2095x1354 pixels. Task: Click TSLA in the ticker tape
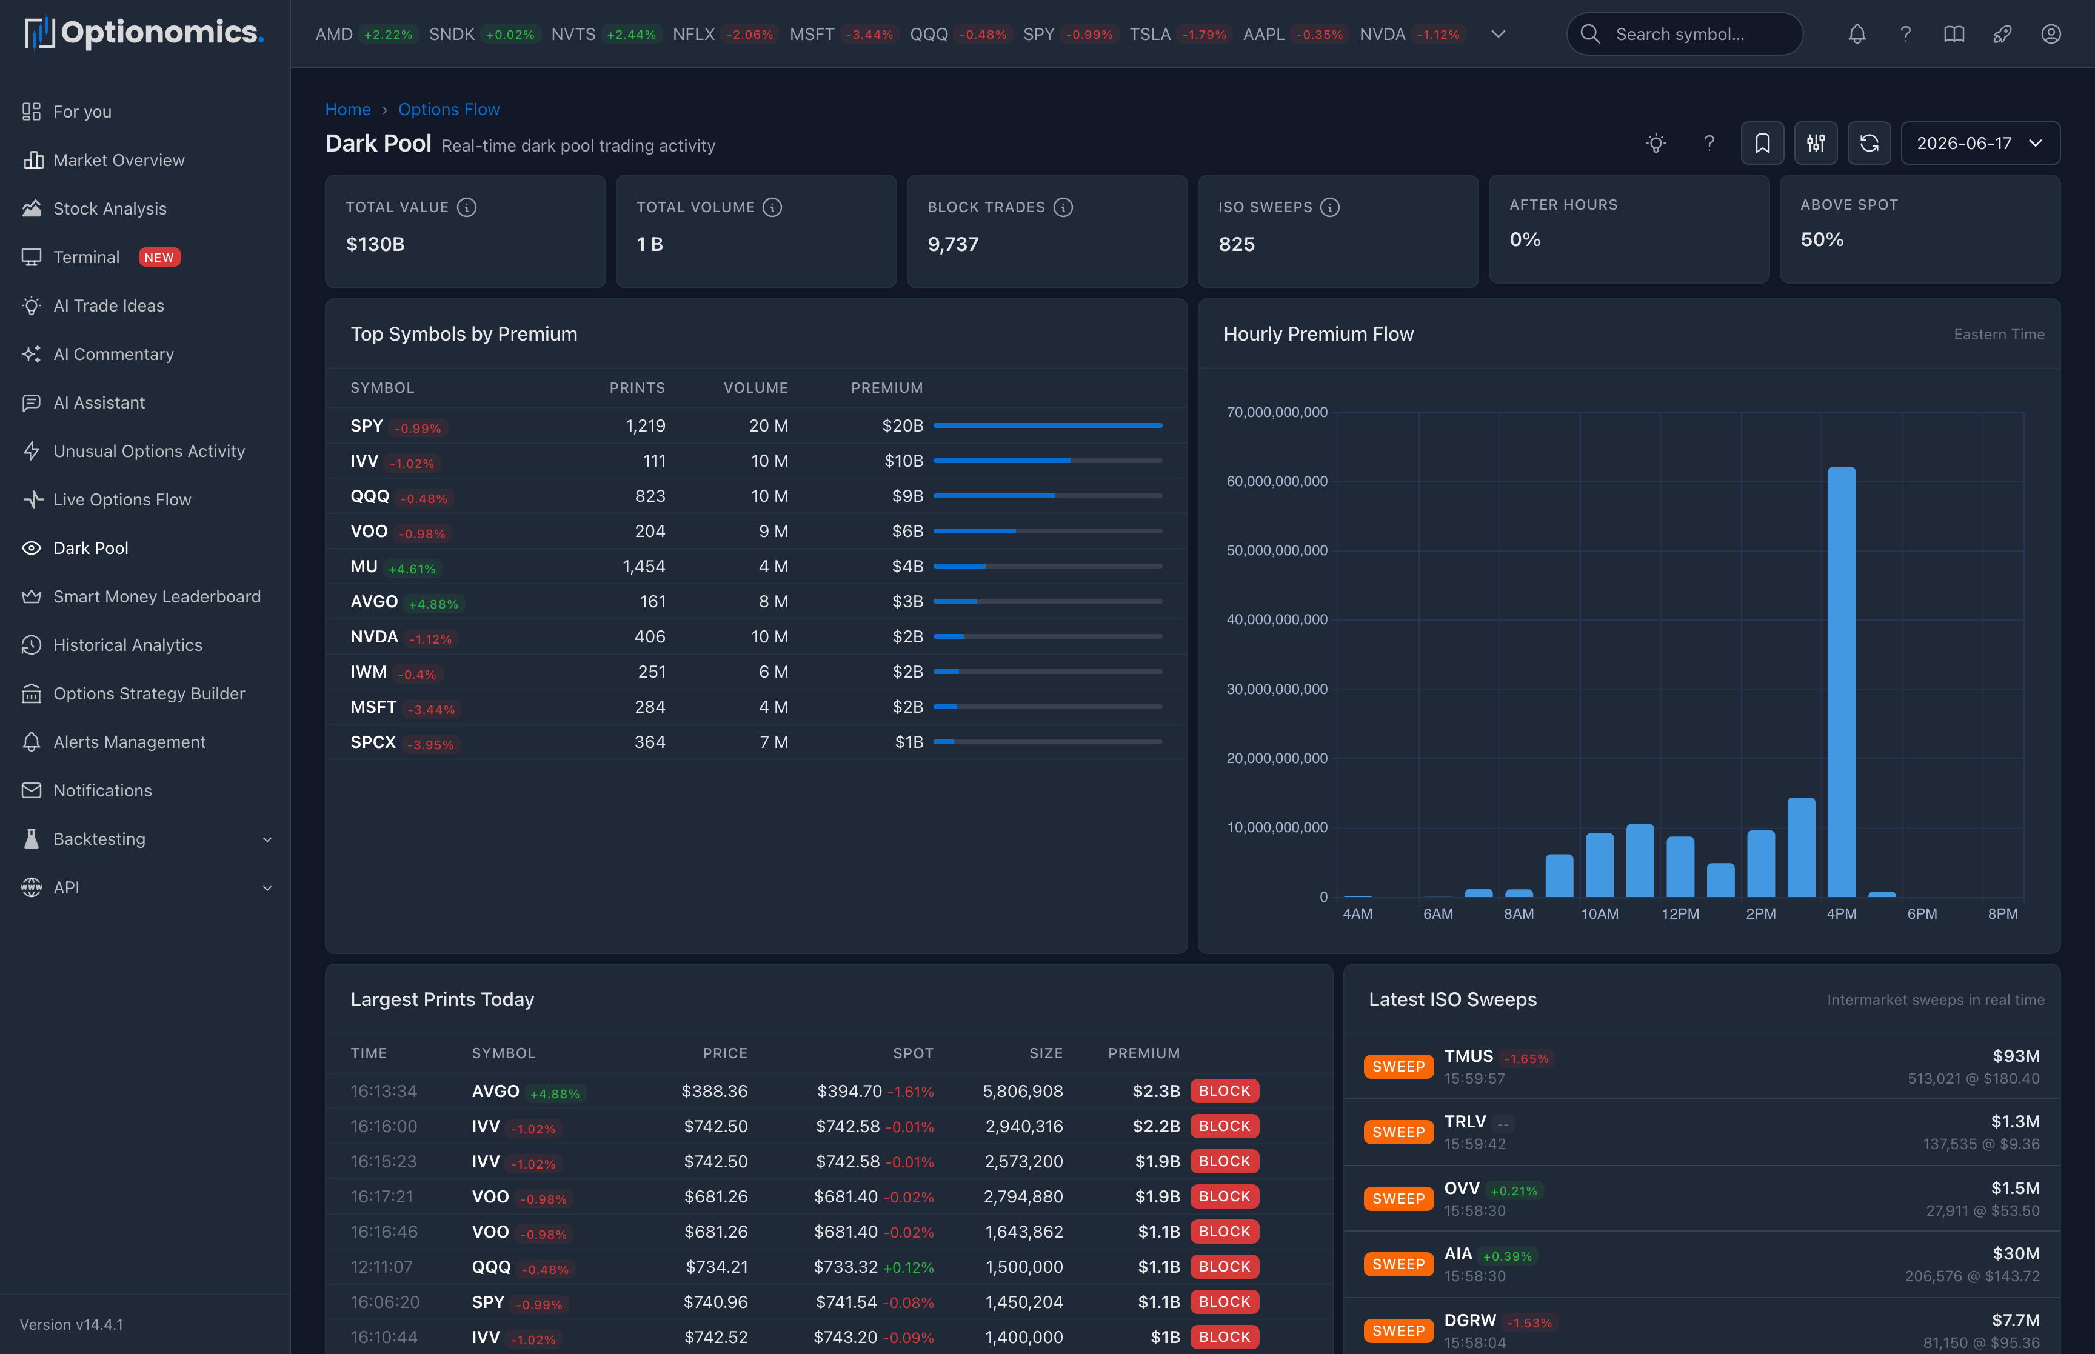click(x=1150, y=35)
